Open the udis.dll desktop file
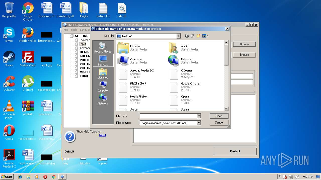This screenshot has width=321, height=180. pyautogui.click(x=122, y=10)
